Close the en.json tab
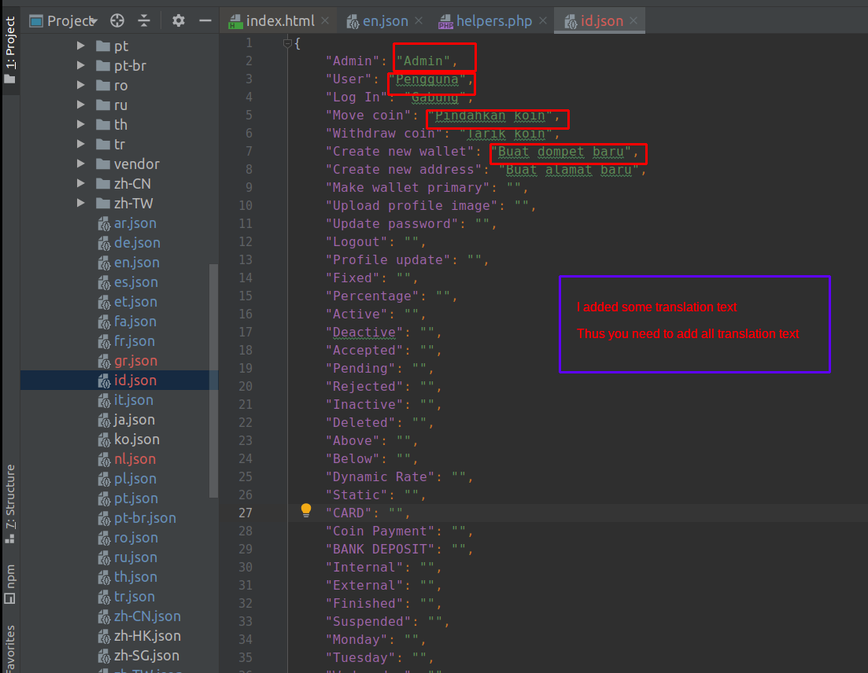 tap(418, 21)
